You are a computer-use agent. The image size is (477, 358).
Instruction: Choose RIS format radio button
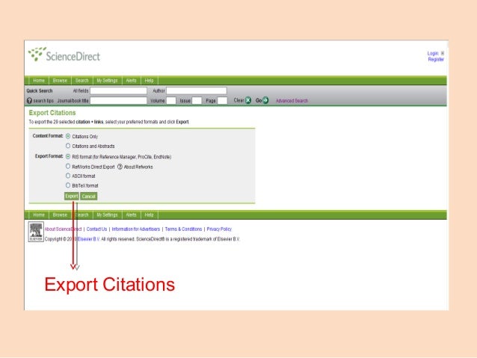tap(68, 156)
